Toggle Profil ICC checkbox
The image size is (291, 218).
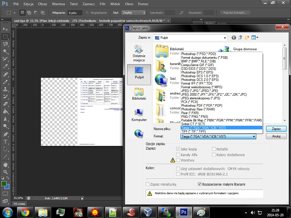178,174
